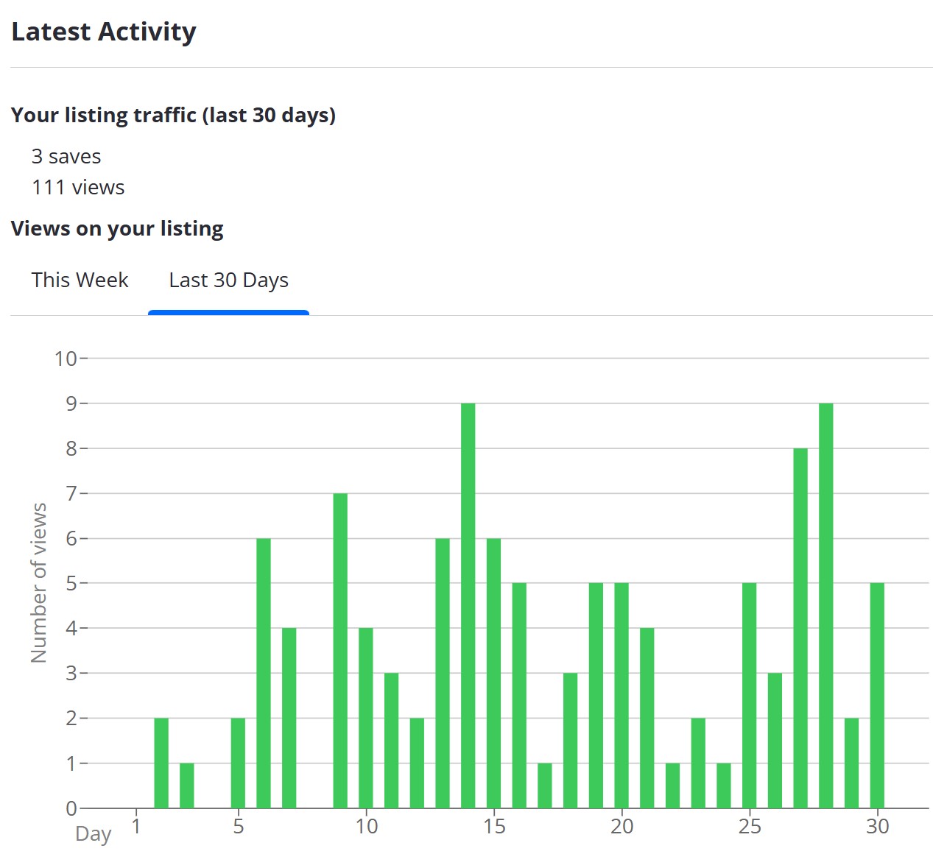Click the day 6 bar showing 6 views

264,674
